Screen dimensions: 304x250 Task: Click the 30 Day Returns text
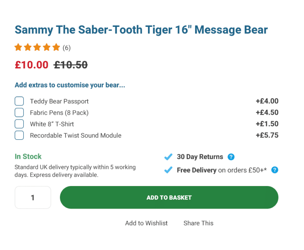[x=200, y=157]
